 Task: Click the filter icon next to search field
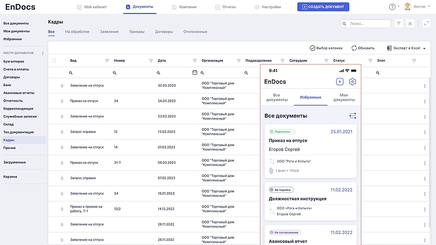pos(399,23)
